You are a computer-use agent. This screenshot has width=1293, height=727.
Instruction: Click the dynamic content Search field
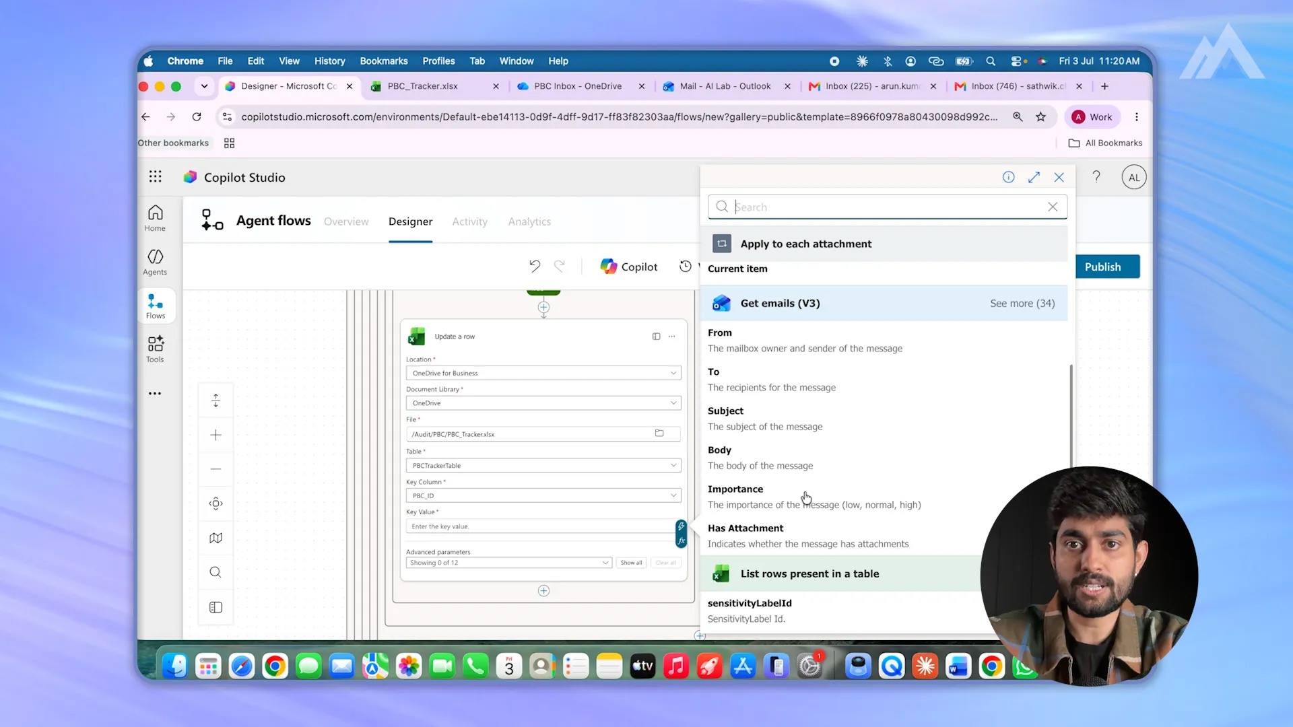click(x=887, y=207)
